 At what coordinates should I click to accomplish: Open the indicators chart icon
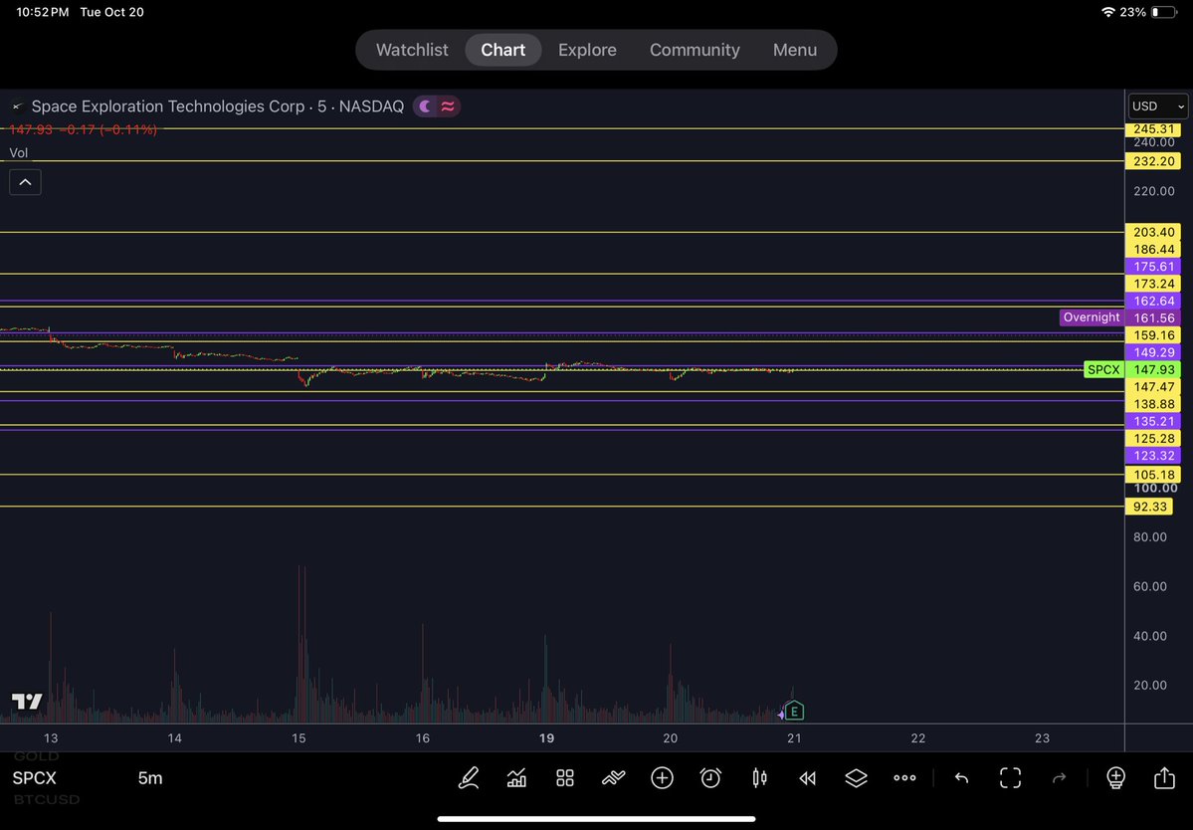[516, 778]
